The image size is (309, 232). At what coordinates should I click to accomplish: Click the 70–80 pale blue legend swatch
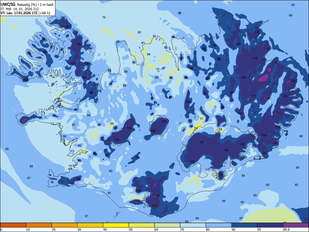pos(193,225)
